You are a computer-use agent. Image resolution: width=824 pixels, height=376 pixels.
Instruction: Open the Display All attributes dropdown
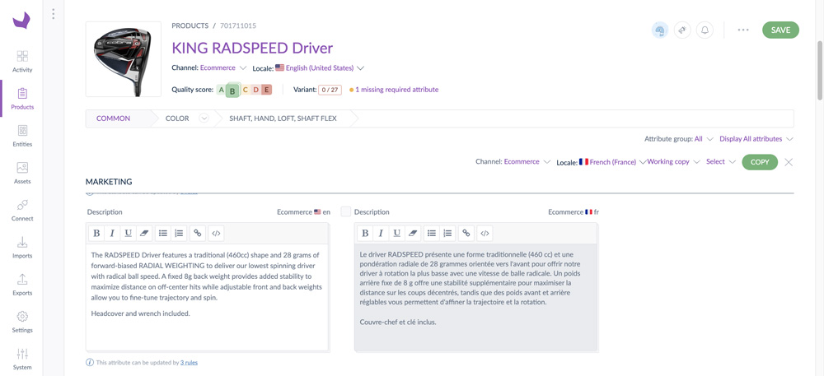click(756, 139)
